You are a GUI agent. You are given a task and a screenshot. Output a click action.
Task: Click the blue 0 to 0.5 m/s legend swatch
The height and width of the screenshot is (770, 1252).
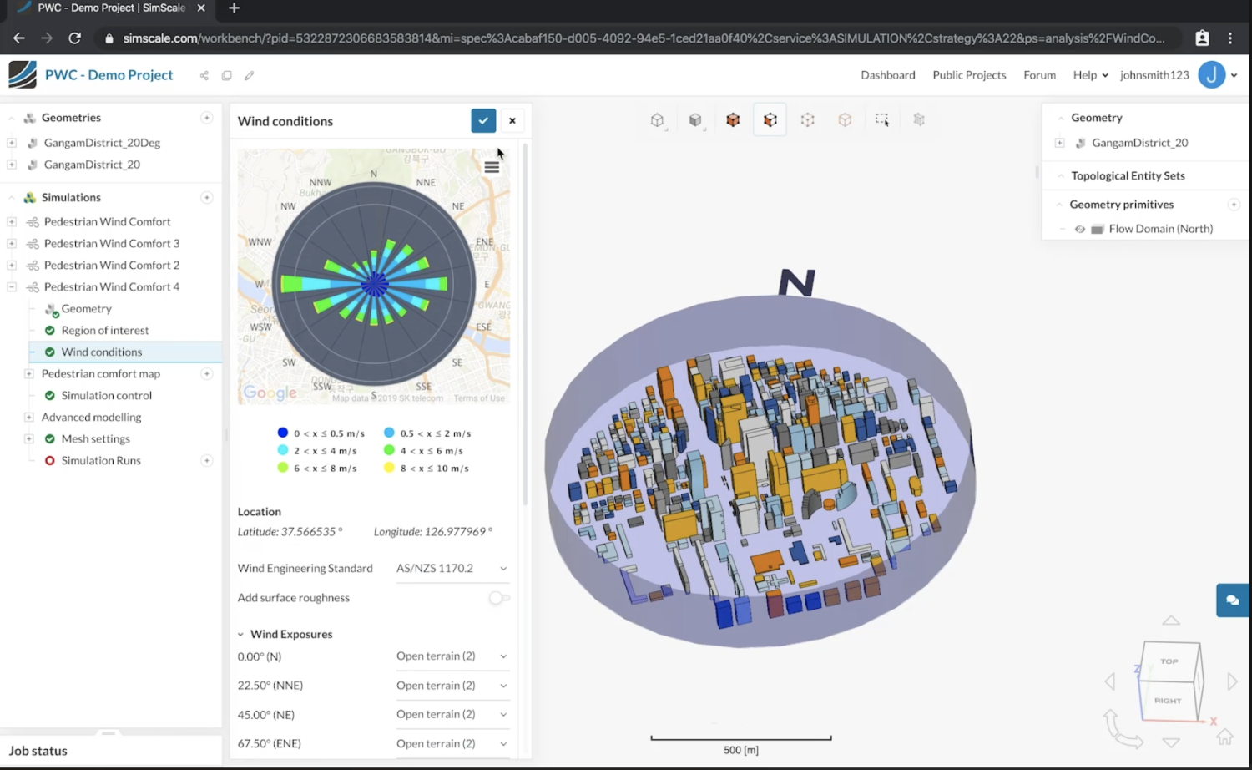283,433
